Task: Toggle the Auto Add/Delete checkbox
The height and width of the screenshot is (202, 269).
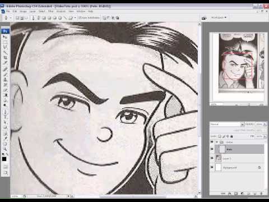Action: point(80,18)
